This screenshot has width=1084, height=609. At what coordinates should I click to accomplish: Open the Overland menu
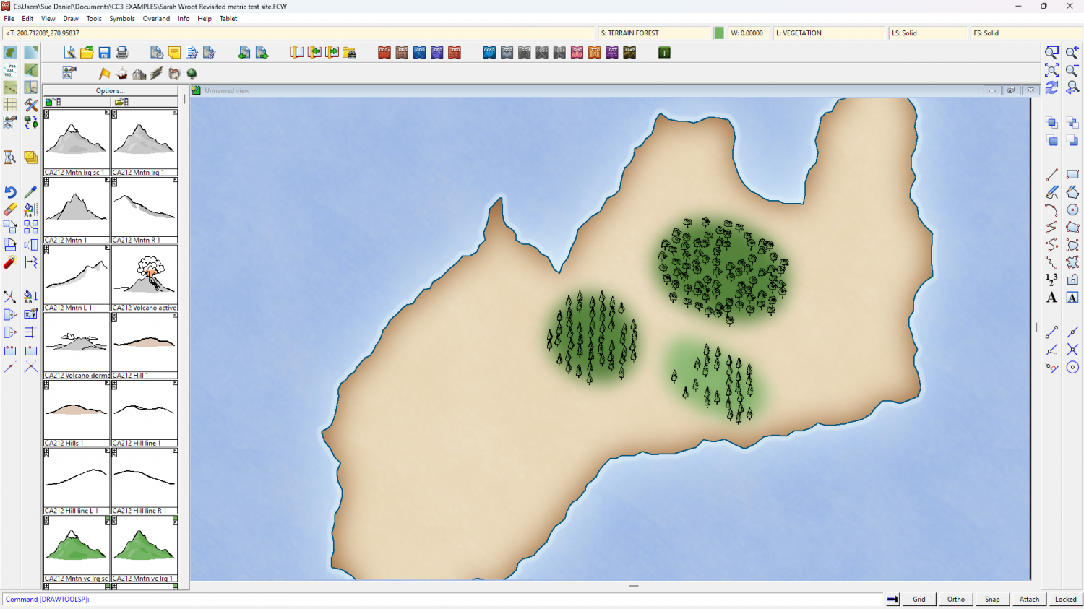156,19
